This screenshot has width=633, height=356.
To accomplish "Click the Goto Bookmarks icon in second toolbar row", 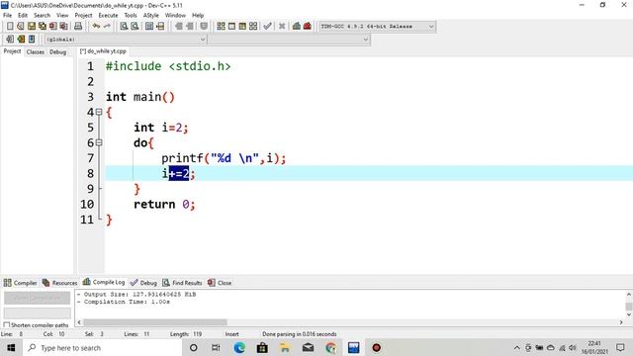I will [x=32, y=40].
